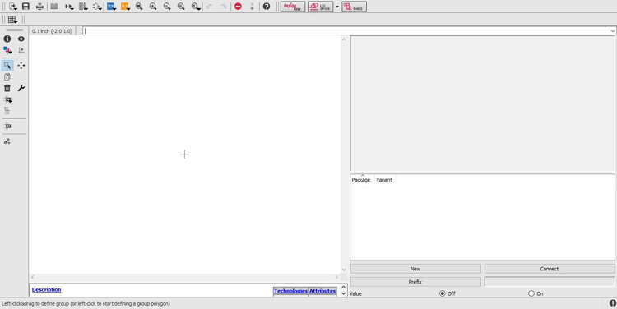Viewport: 617px width, 309px height.
Task: Select the Move tool with four arrows
Action: (x=21, y=65)
